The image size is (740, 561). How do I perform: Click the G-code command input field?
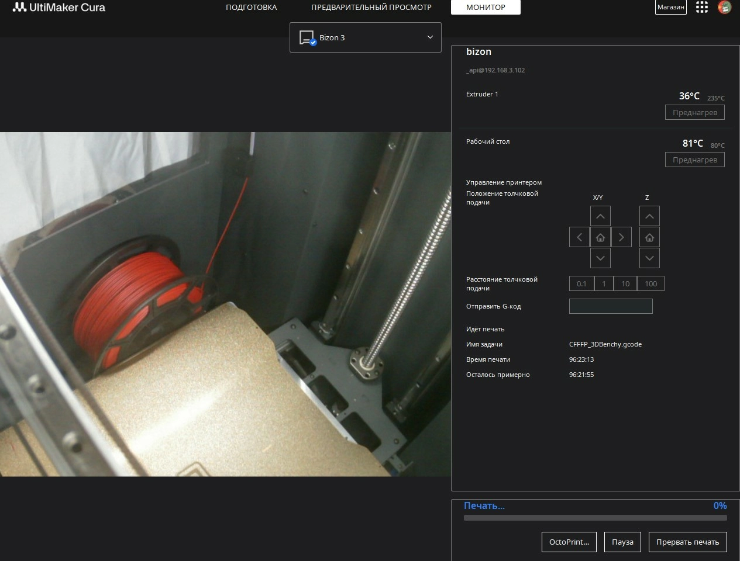610,306
